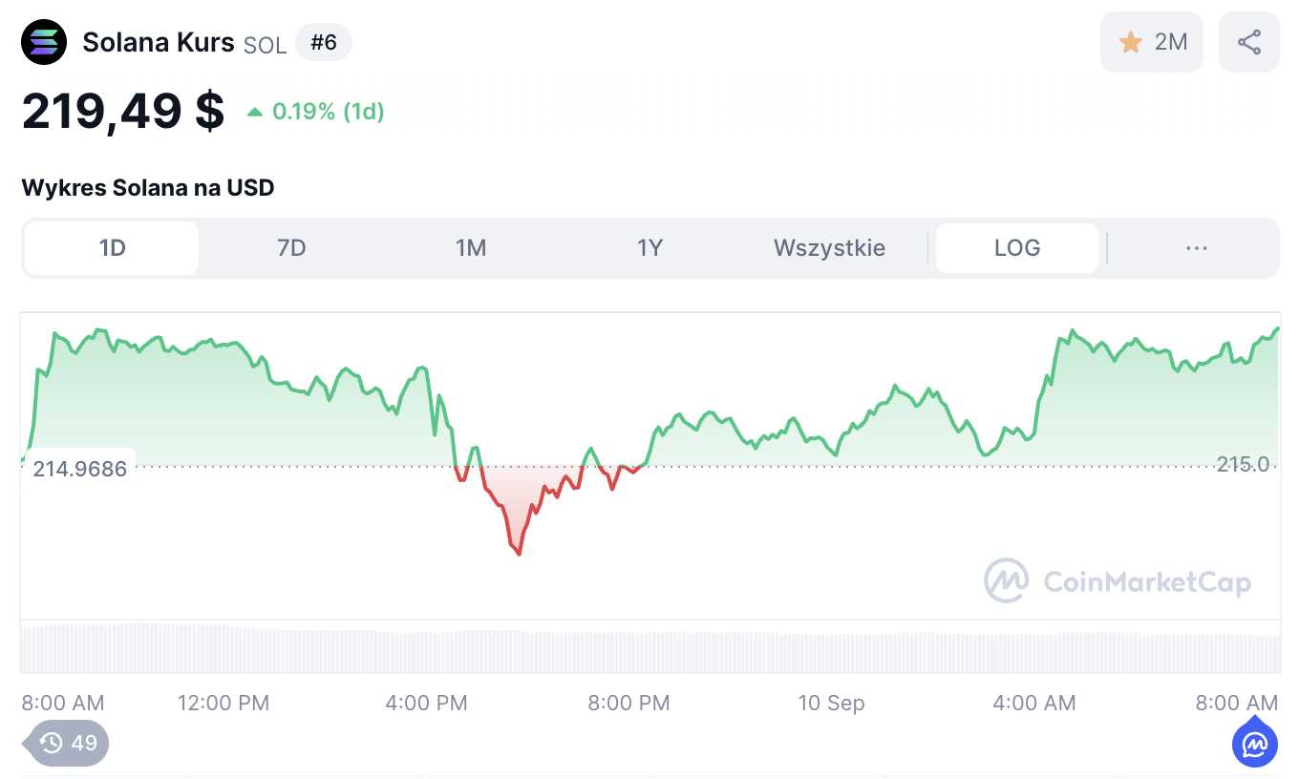The image size is (1299, 779).
Task: Open the share icon button
Action: [x=1248, y=42]
